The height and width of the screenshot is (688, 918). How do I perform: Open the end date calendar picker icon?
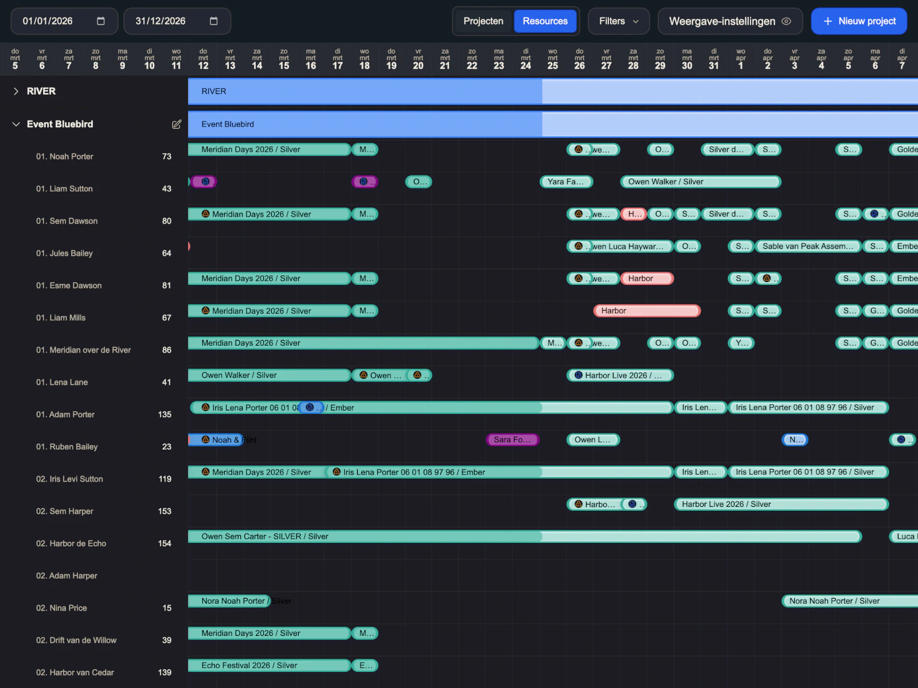click(x=214, y=21)
